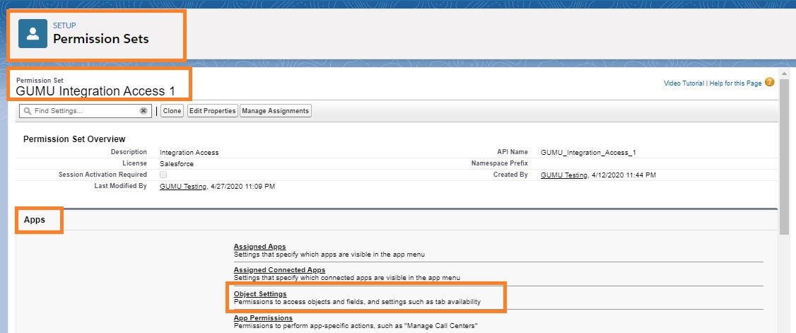
Task: Click the vertical scrollbar thumb
Action: (784, 156)
